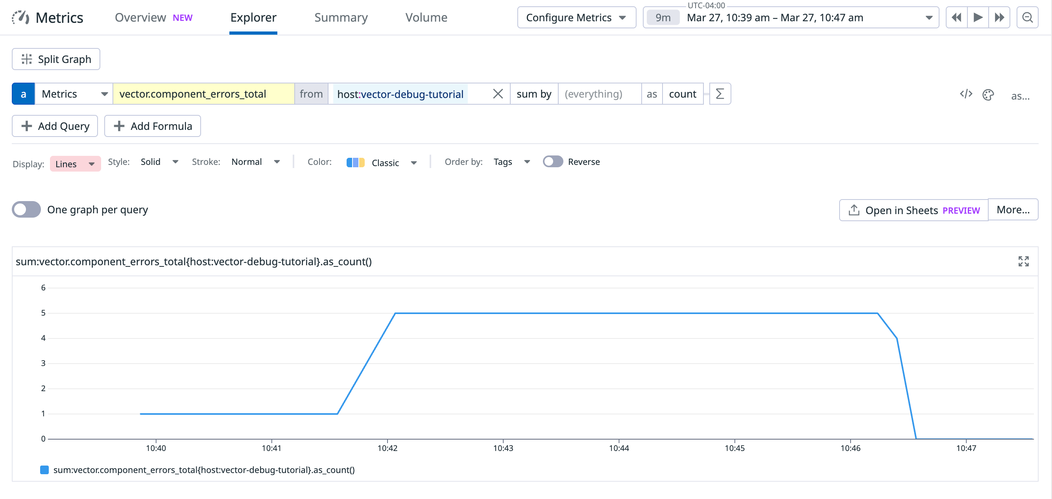Open the color palette icon
Screen dimensions: 1052x499
coord(988,95)
